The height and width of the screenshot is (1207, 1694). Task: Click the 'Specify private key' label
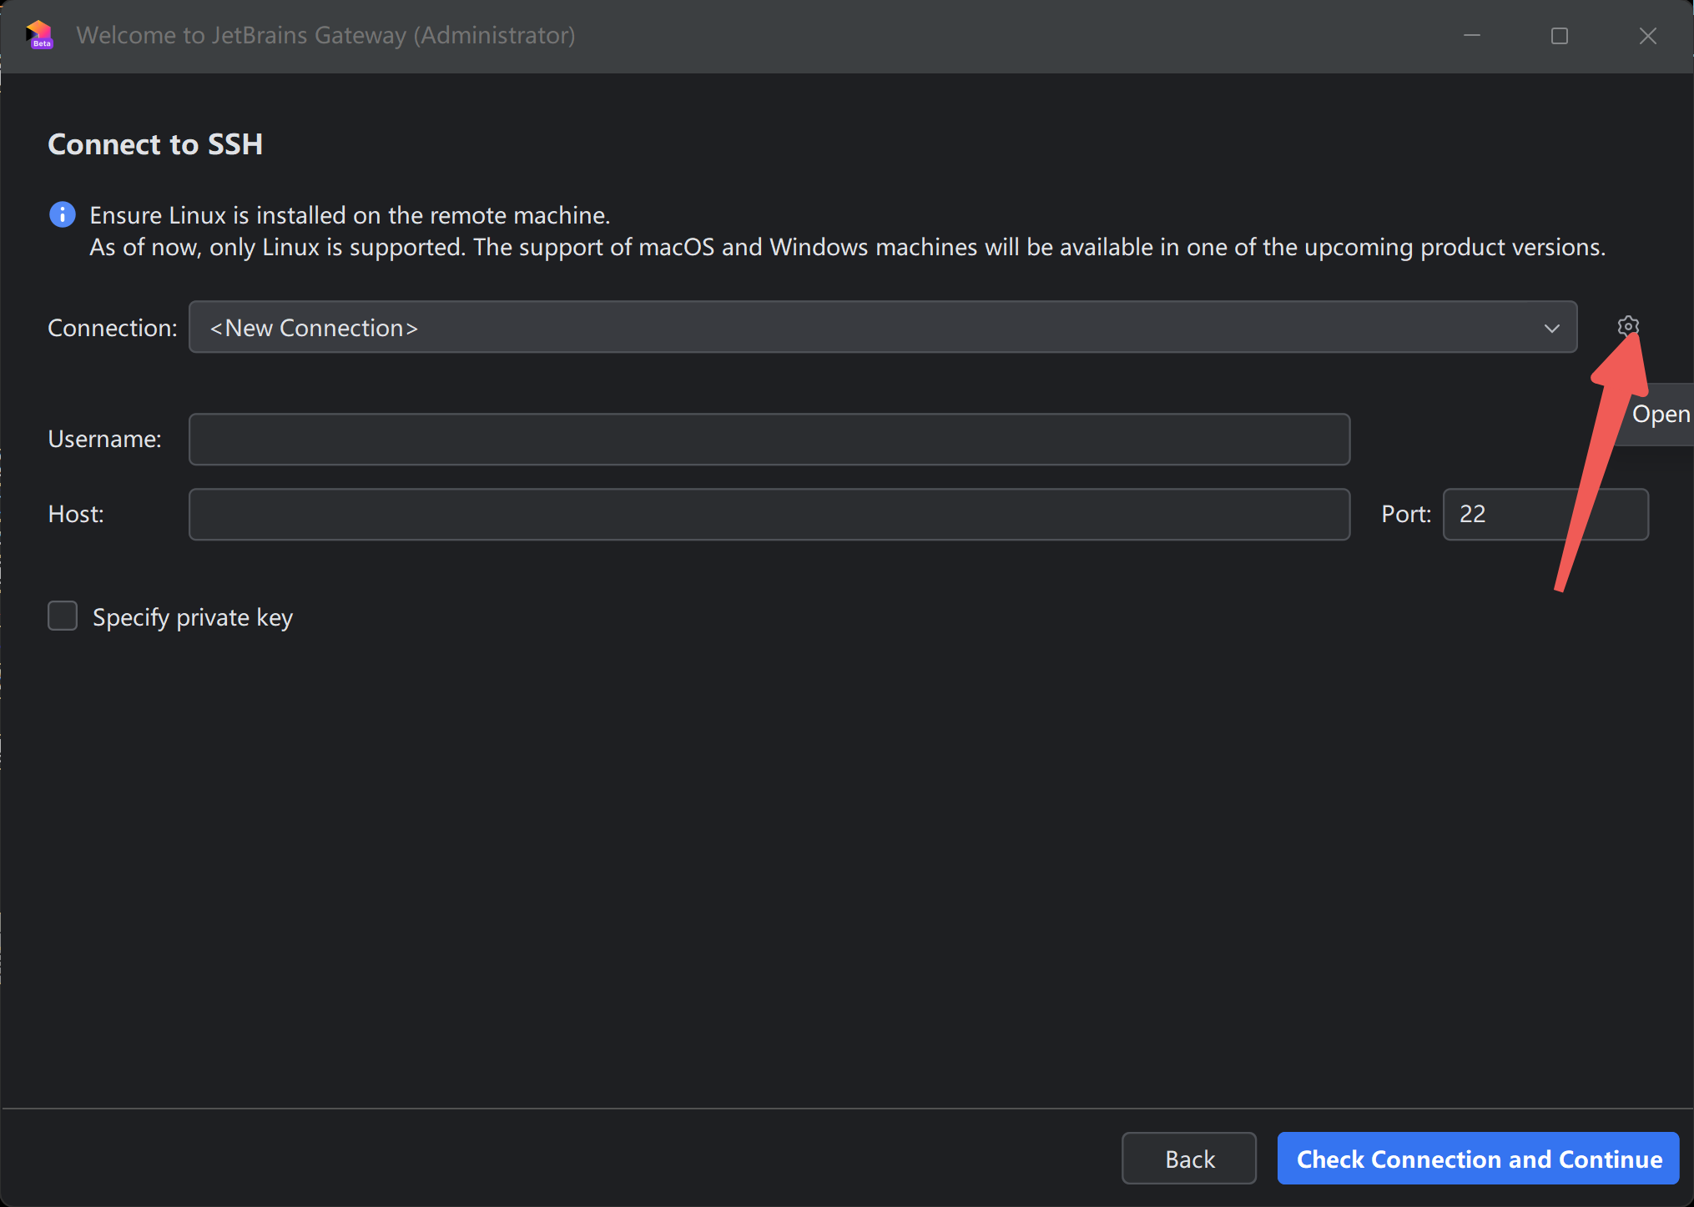click(x=193, y=617)
